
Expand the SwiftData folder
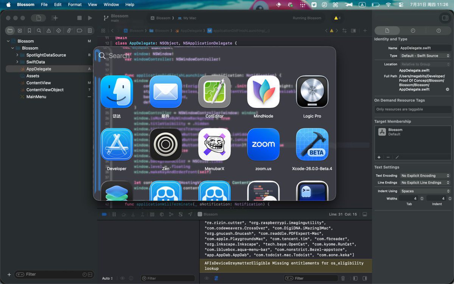coord(17,62)
